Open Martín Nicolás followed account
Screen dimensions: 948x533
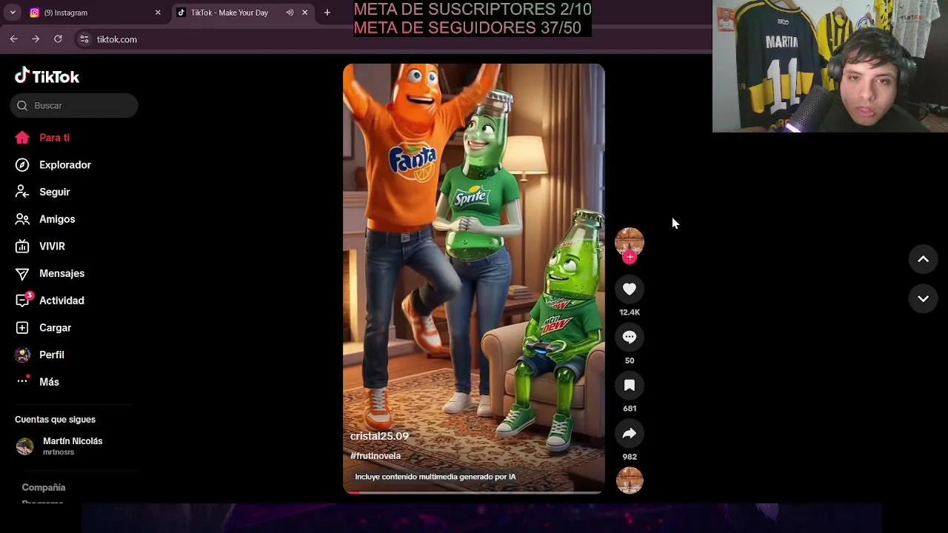pos(73,446)
